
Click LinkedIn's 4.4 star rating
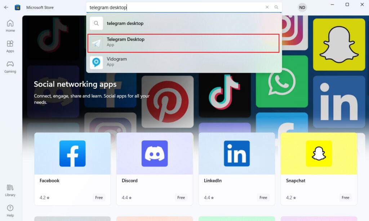[x=209, y=198]
